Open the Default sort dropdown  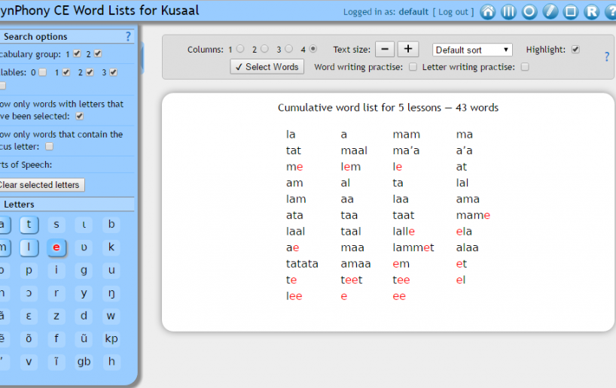coord(472,50)
